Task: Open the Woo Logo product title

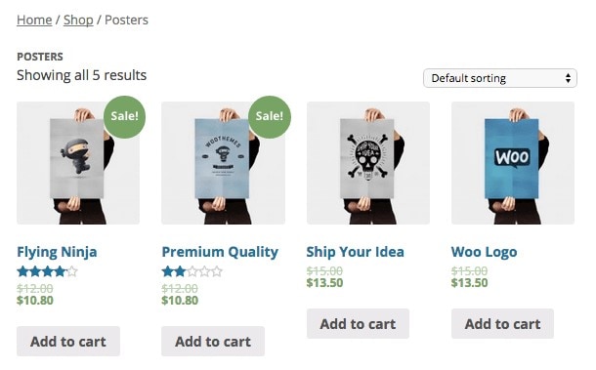Action: tap(485, 252)
